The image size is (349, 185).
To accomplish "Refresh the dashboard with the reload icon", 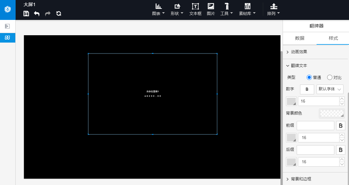I will 58,13.
